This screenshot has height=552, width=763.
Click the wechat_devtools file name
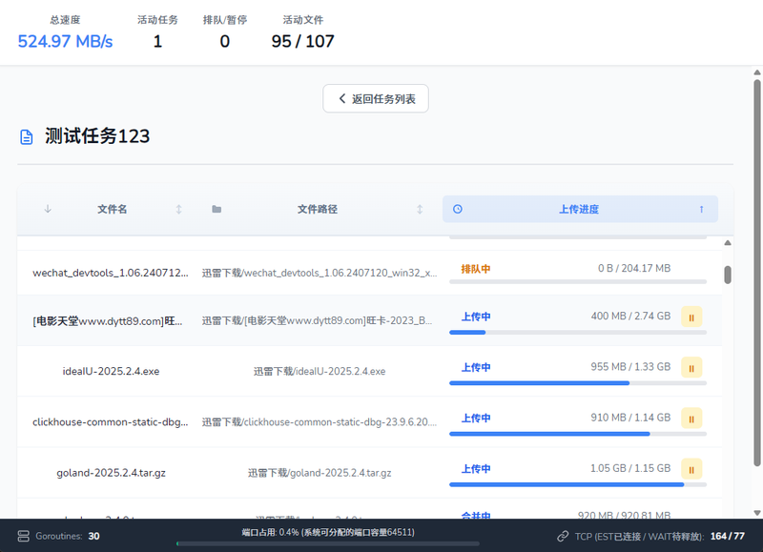pos(111,272)
